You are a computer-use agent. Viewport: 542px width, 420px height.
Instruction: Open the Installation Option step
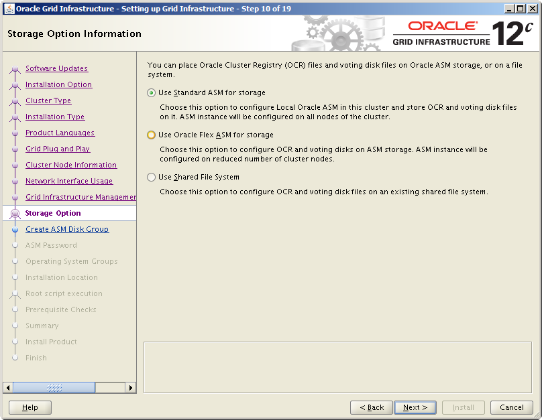(58, 84)
